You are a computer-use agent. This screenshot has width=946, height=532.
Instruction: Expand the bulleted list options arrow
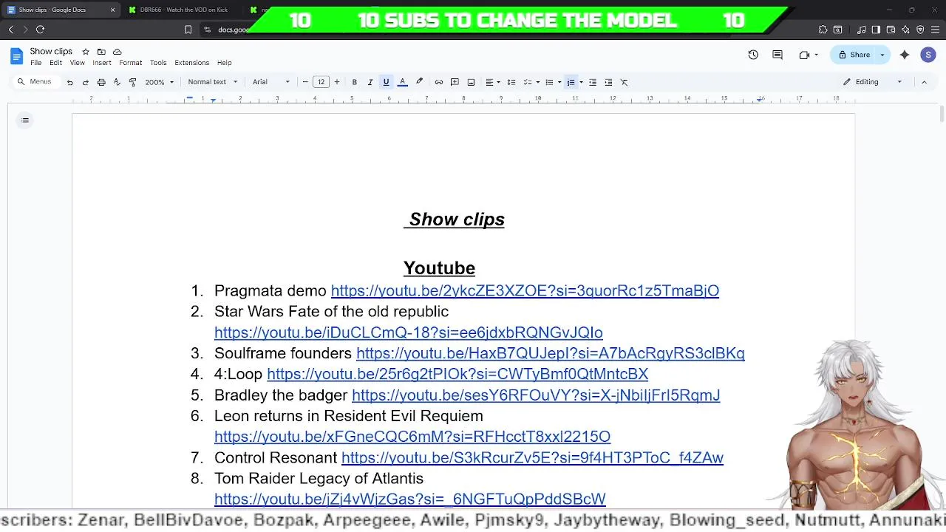point(559,82)
